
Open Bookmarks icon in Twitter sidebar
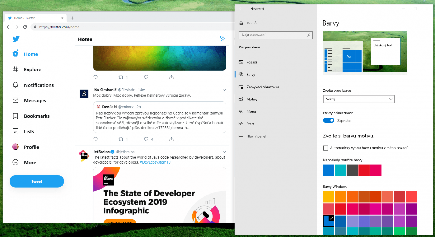tap(15, 116)
